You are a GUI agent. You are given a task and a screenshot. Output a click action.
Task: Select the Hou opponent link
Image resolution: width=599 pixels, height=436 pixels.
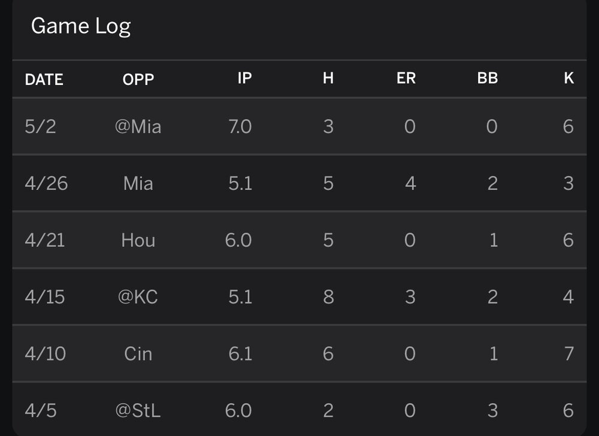click(138, 240)
